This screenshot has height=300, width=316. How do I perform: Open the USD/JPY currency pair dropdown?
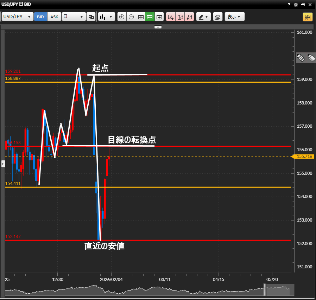[17, 17]
